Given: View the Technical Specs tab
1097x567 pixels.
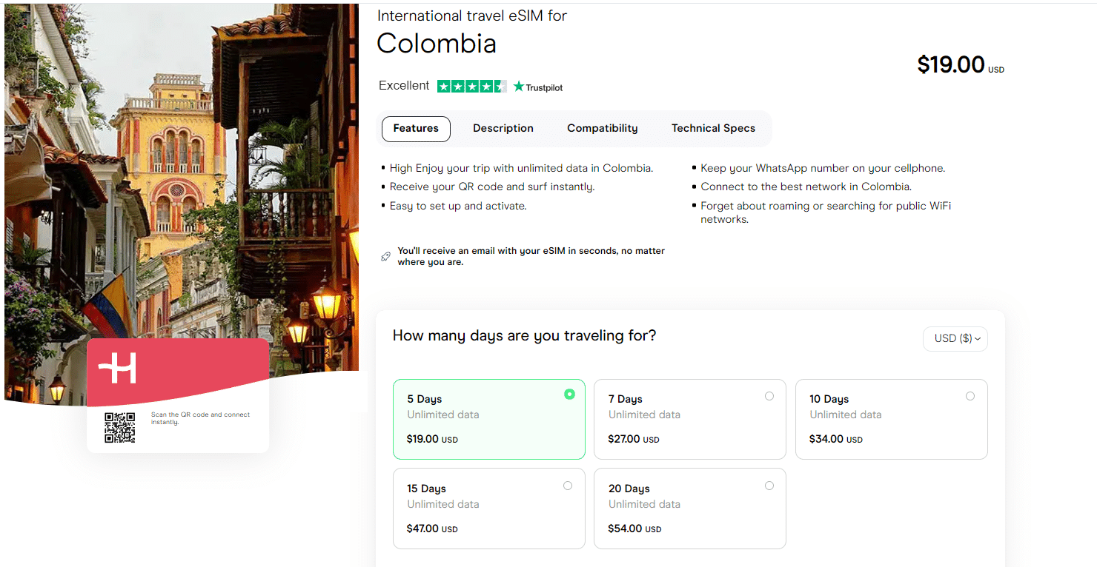Looking at the screenshot, I should (x=713, y=128).
